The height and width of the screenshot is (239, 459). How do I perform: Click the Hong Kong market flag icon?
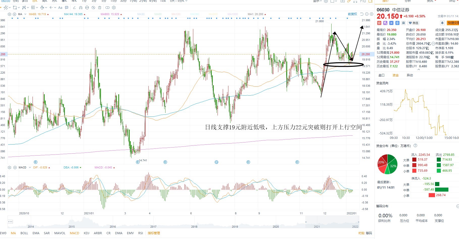[x=379, y=23]
